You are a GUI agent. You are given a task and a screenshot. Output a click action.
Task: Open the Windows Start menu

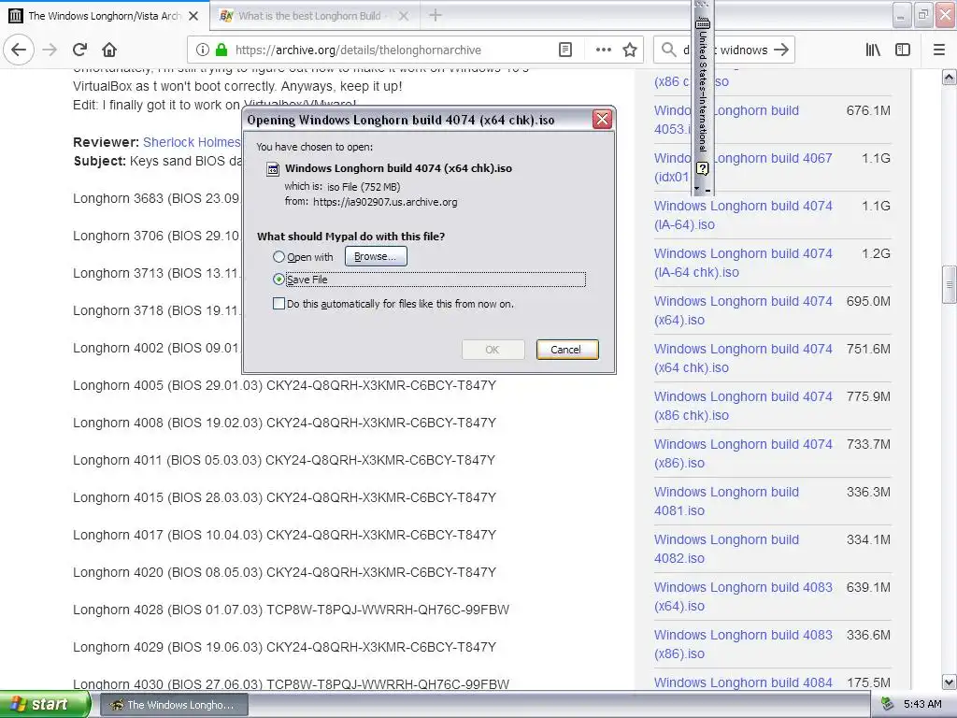coord(44,705)
